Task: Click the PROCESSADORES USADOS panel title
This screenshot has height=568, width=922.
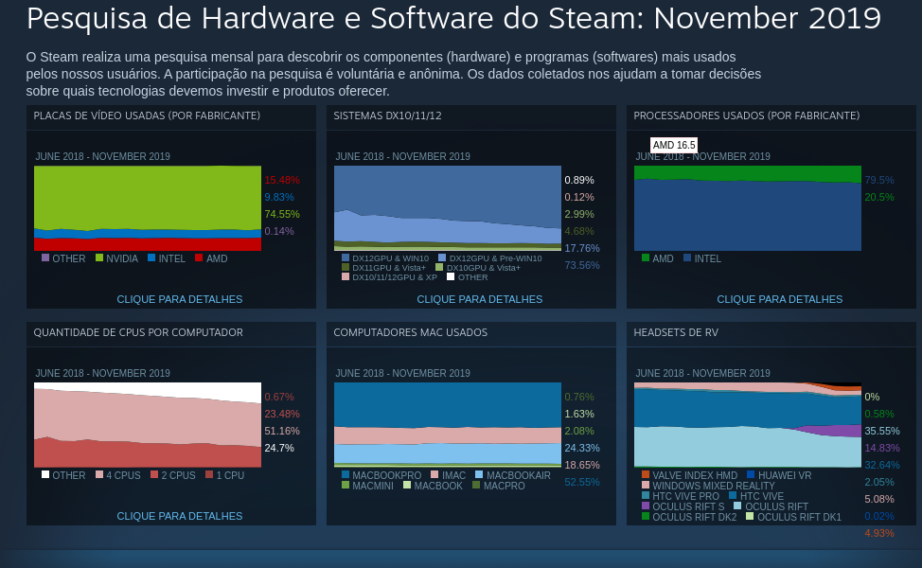Action: click(x=747, y=115)
